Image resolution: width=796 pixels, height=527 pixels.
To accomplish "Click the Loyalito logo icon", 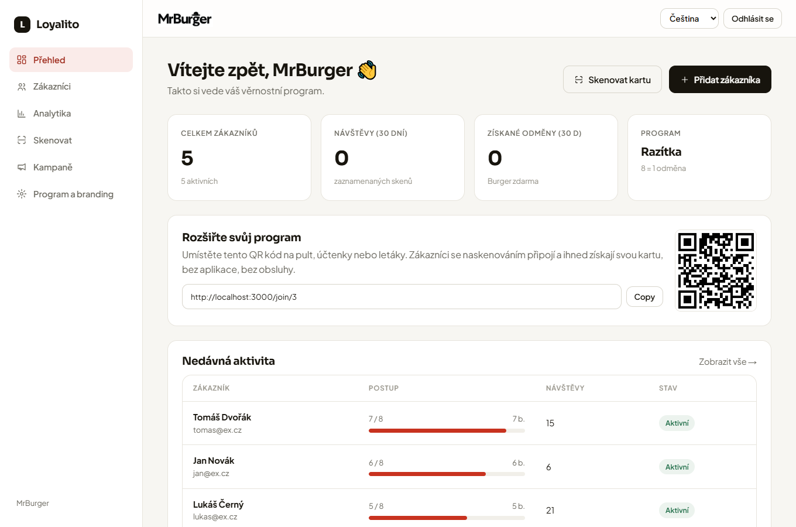I will pyautogui.click(x=22, y=25).
